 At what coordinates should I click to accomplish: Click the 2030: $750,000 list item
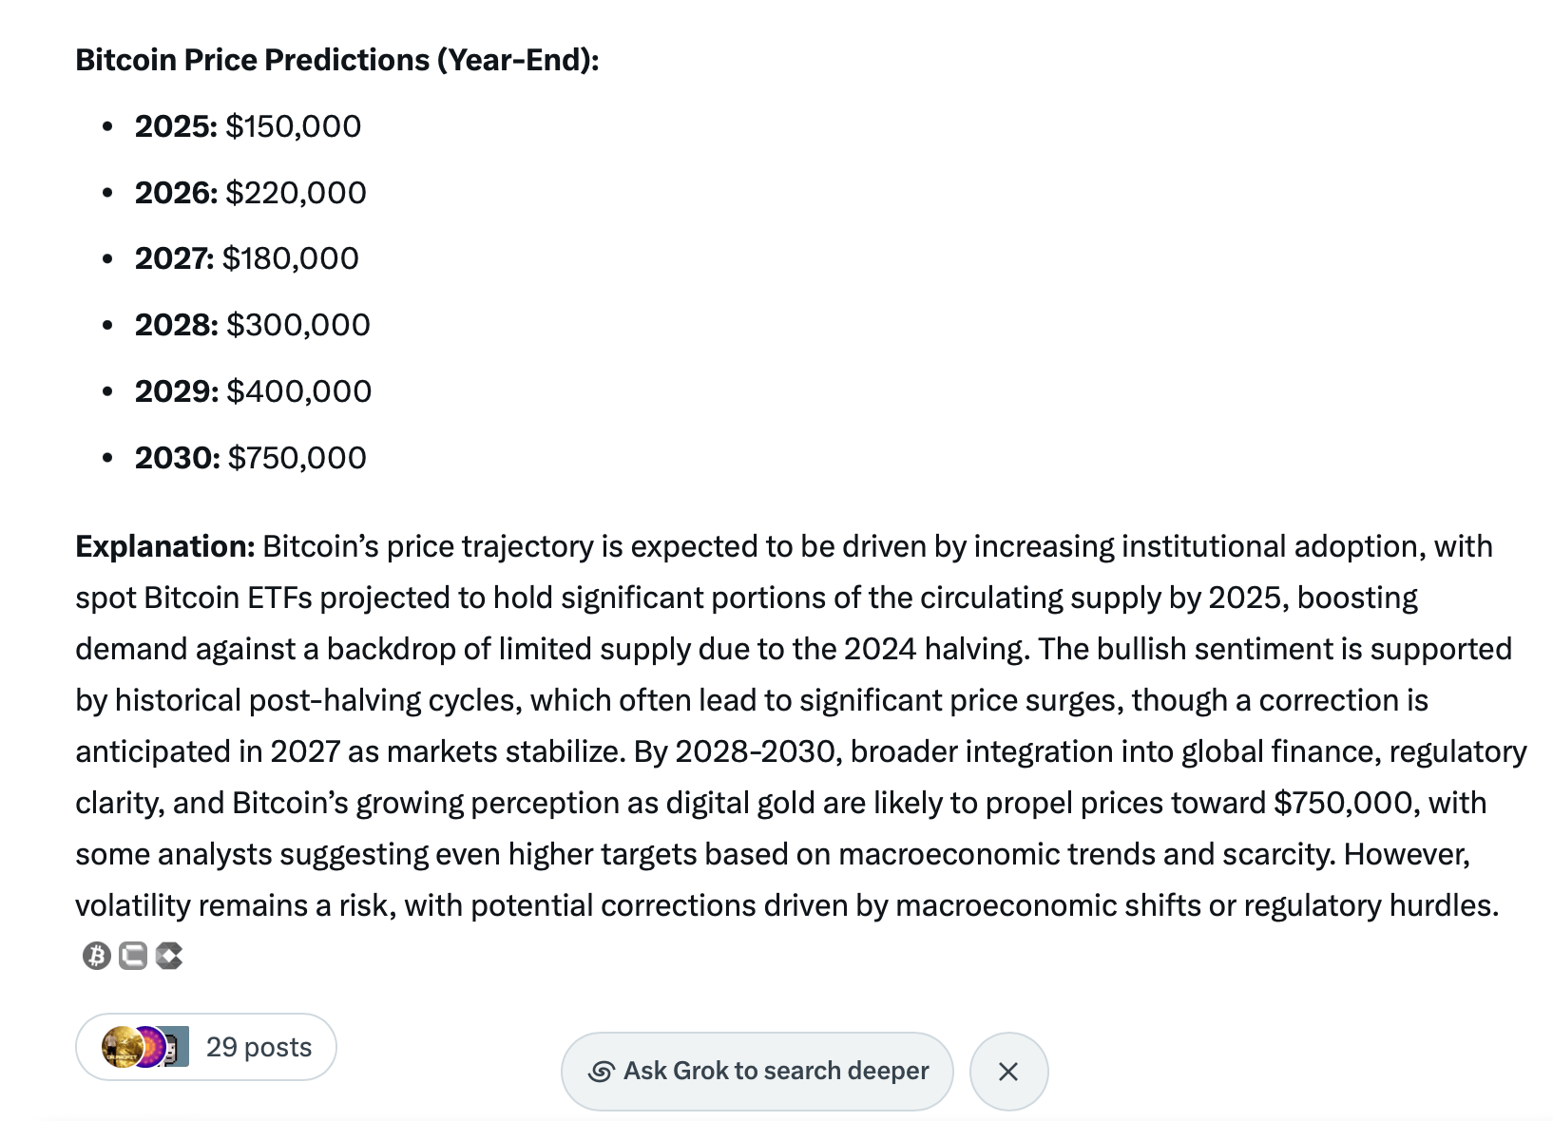pos(250,458)
